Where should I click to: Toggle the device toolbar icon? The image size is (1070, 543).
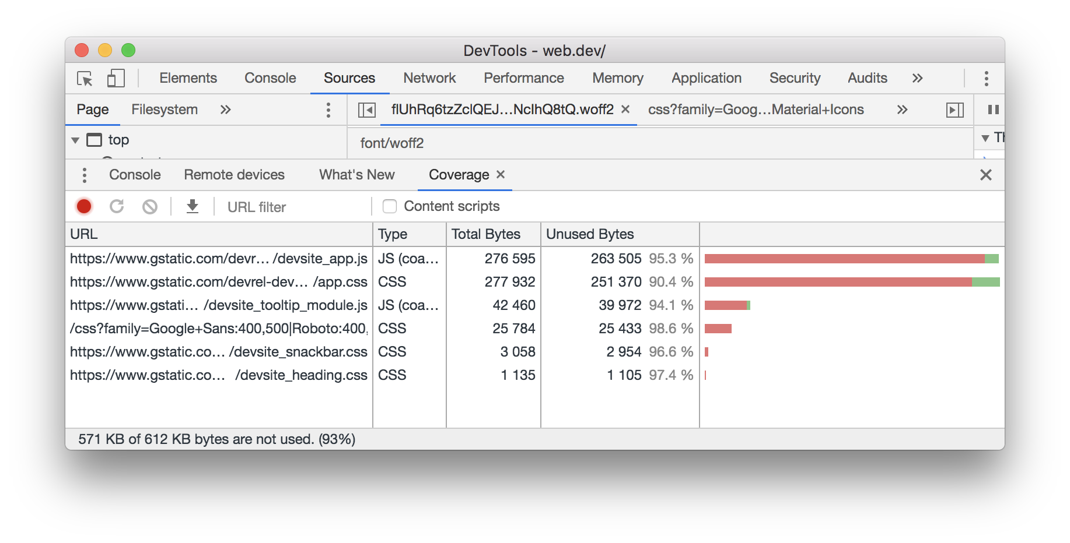[114, 79]
